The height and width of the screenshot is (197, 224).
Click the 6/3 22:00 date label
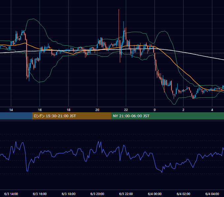126,194
